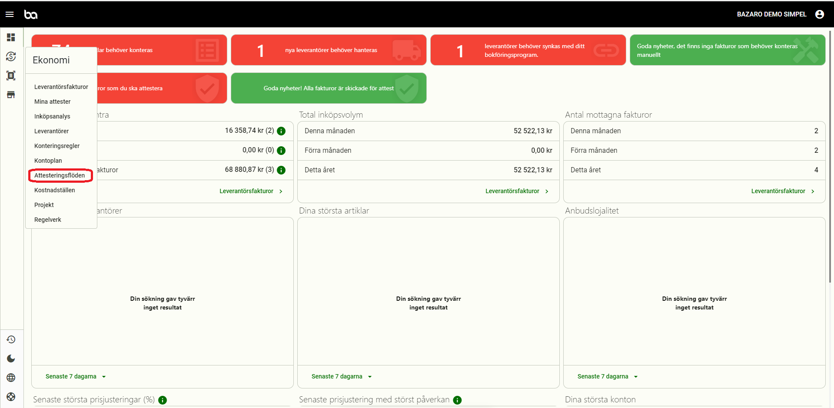
Task: Open the history icon in sidebar
Action: 11,339
